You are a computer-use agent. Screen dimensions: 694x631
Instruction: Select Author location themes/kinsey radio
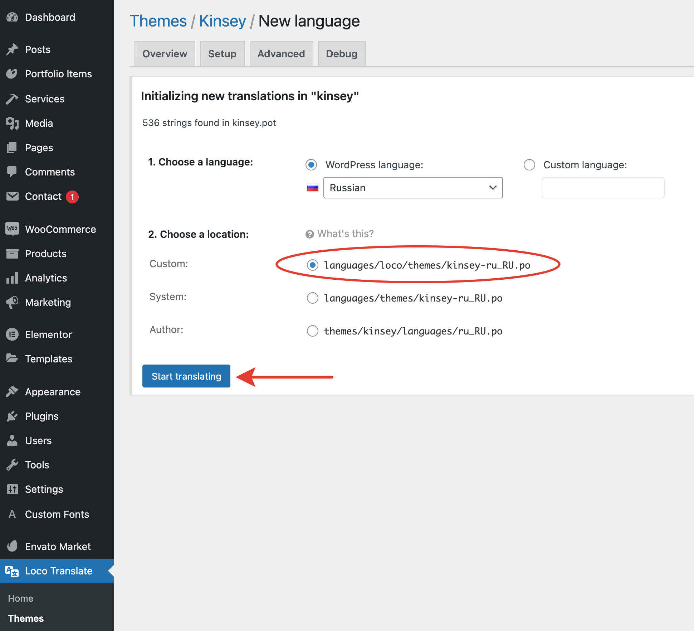point(312,331)
